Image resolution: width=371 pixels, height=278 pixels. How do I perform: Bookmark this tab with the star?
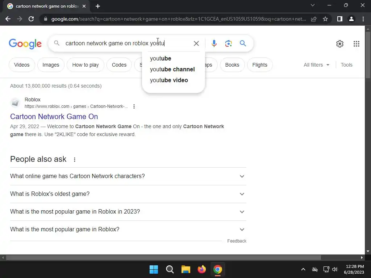point(325,19)
